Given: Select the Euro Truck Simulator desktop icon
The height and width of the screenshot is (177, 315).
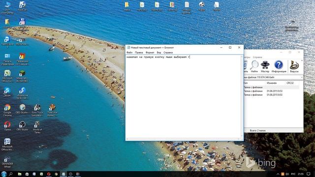Looking at the screenshot, I should click(37, 110).
